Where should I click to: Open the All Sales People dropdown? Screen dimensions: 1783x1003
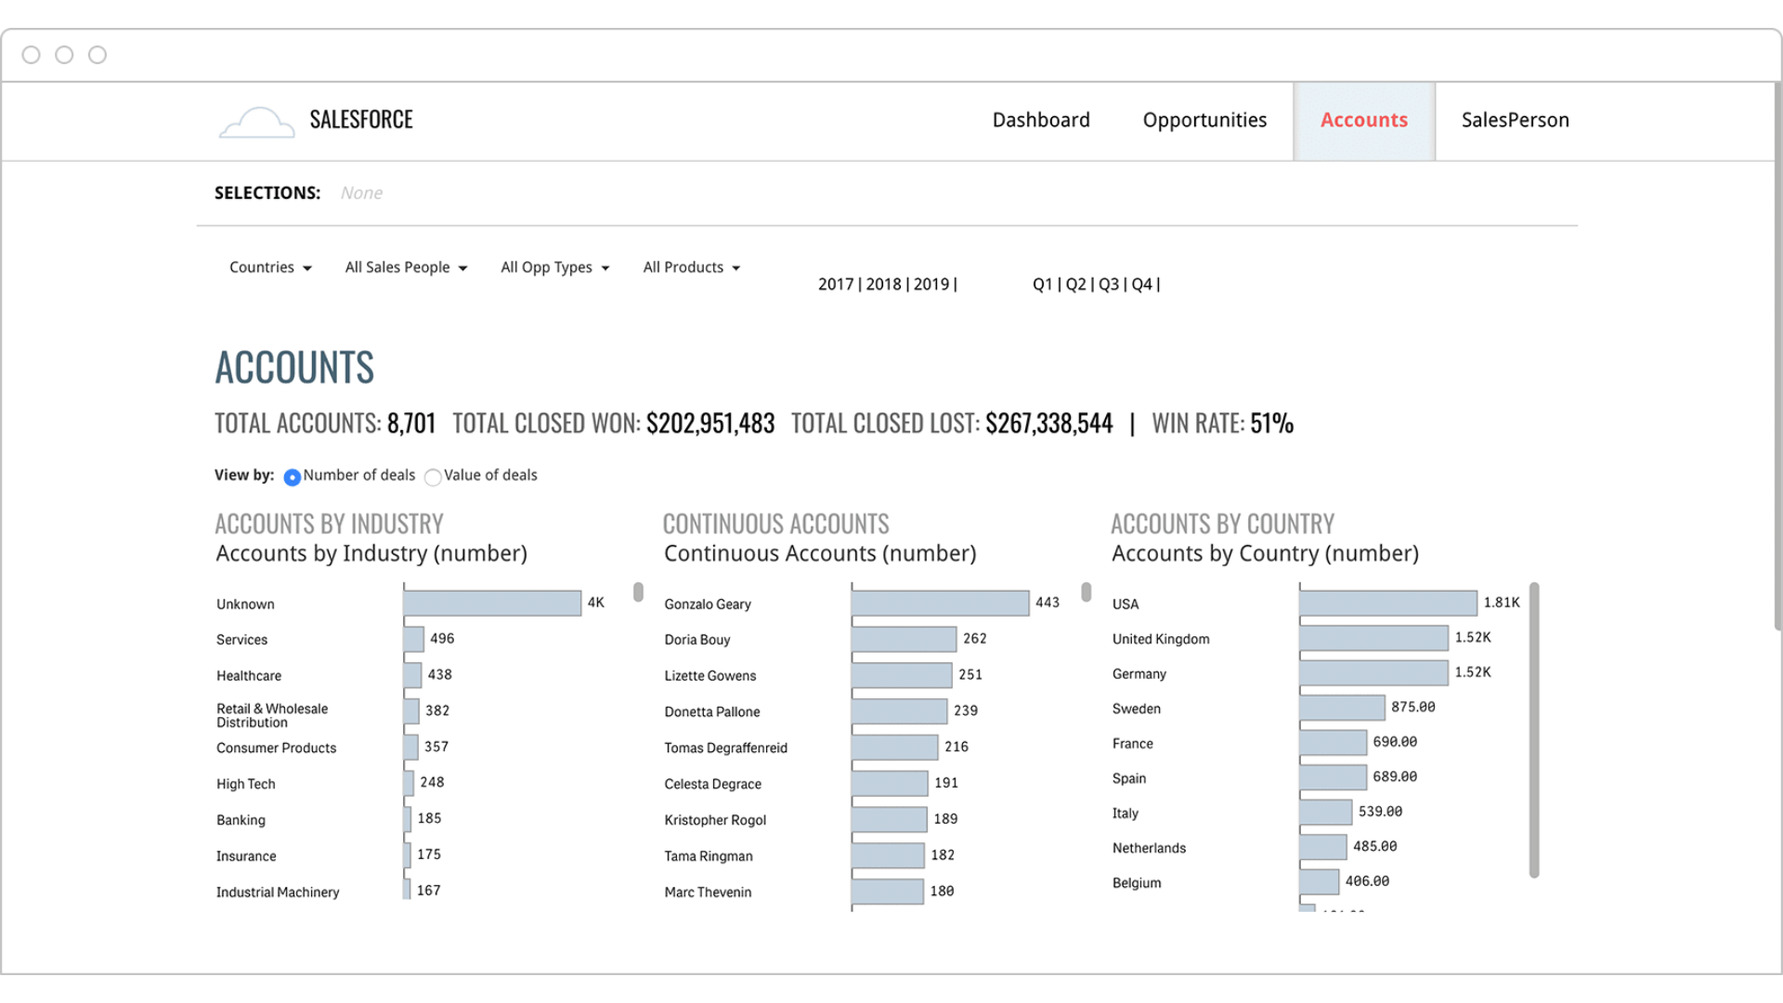(x=406, y=267)
